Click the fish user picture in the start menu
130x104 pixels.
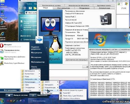pos(39,40)
